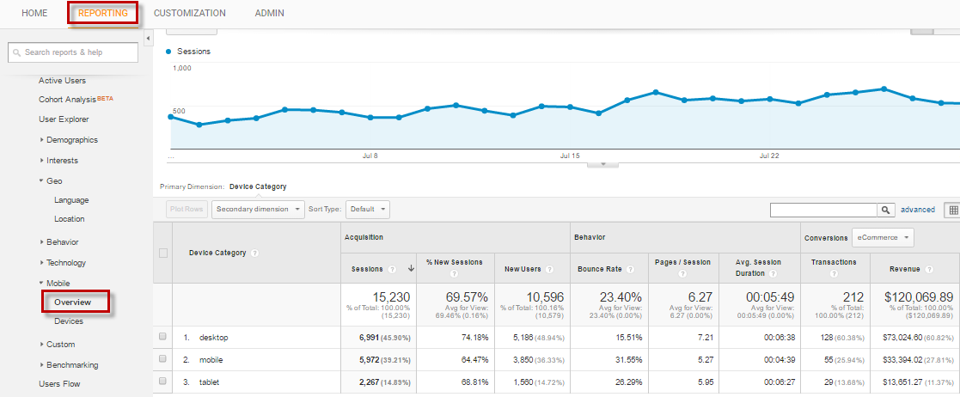
Task: Sort by New Users column
Action: (523, 269)
